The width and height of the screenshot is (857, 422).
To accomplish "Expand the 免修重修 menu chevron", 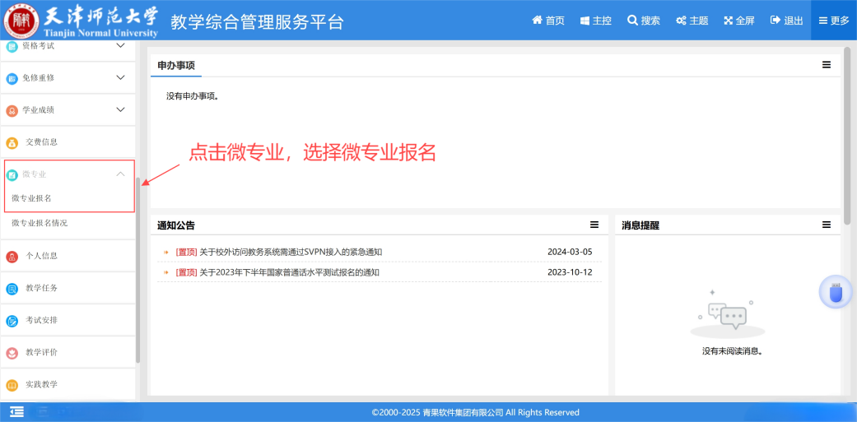I will (x=120, y=77).
